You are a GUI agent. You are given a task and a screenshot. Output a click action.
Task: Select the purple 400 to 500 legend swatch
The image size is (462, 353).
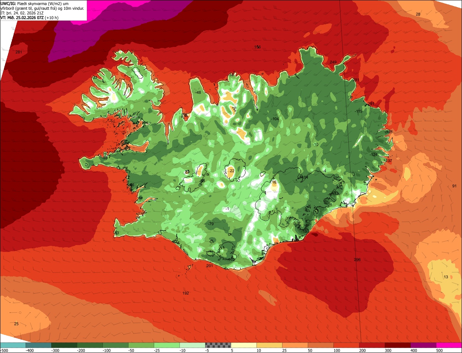pos(423,345)
